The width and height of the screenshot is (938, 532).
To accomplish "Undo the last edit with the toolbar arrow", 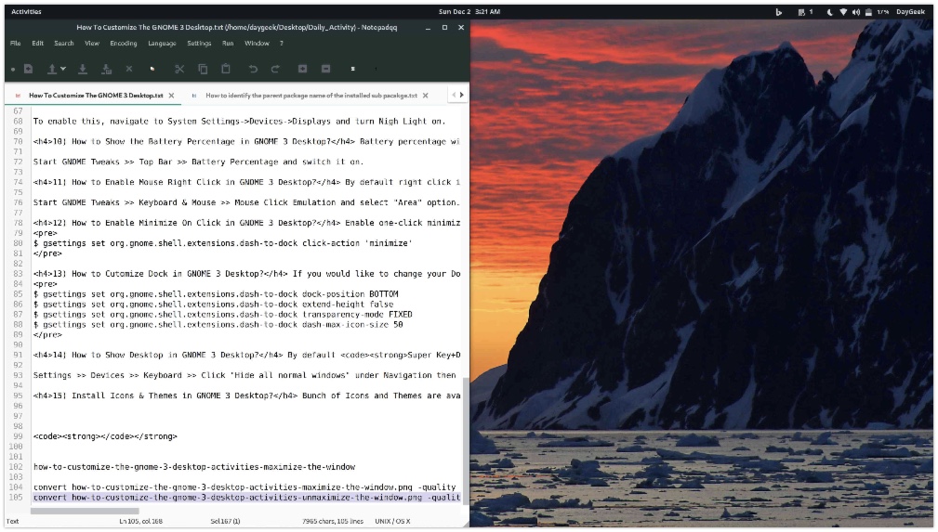I will click(x=253, y=69).
